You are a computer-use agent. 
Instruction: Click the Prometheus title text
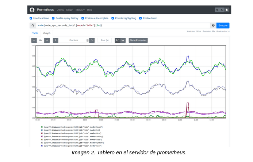(x=45, y=10)
